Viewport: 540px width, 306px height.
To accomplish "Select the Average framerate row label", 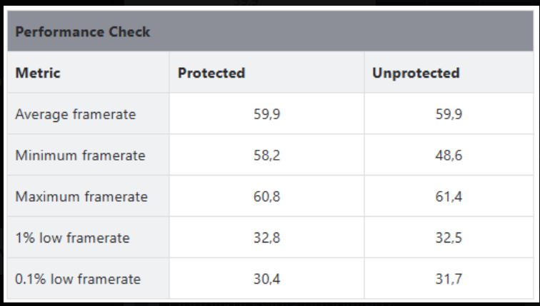I will tap(75, 114).
